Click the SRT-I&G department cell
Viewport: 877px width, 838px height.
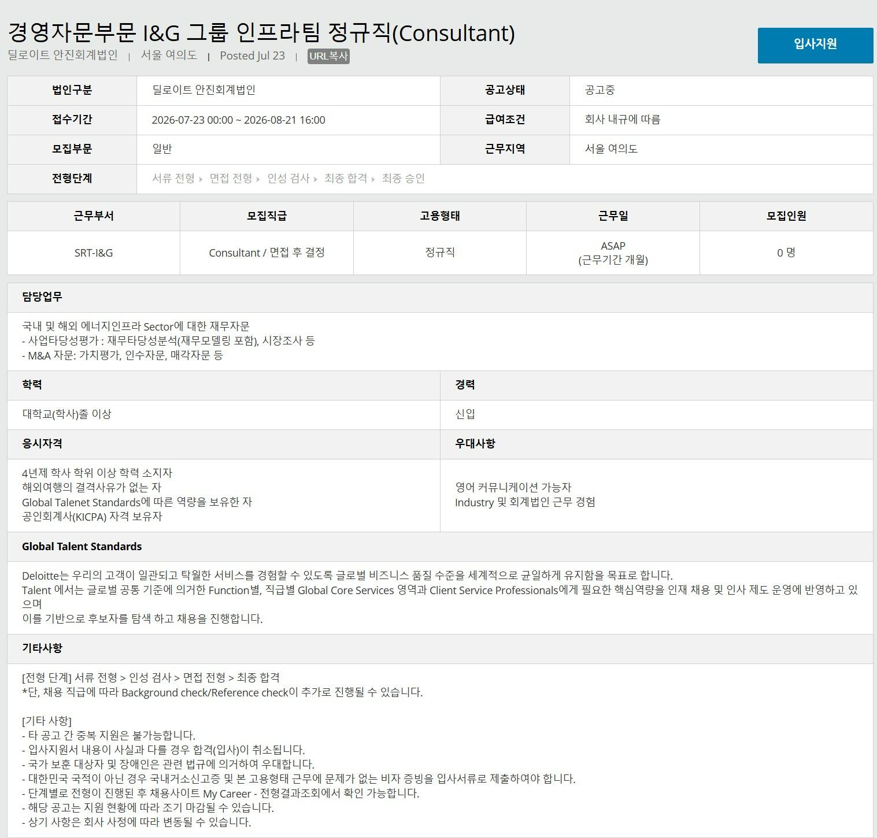tap(94, 253)
